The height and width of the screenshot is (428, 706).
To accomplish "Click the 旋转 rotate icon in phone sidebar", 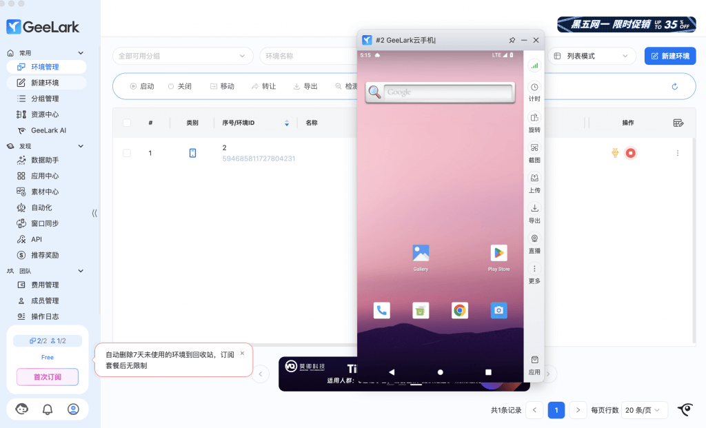I will pyautogui.click(x=534, y=118).
